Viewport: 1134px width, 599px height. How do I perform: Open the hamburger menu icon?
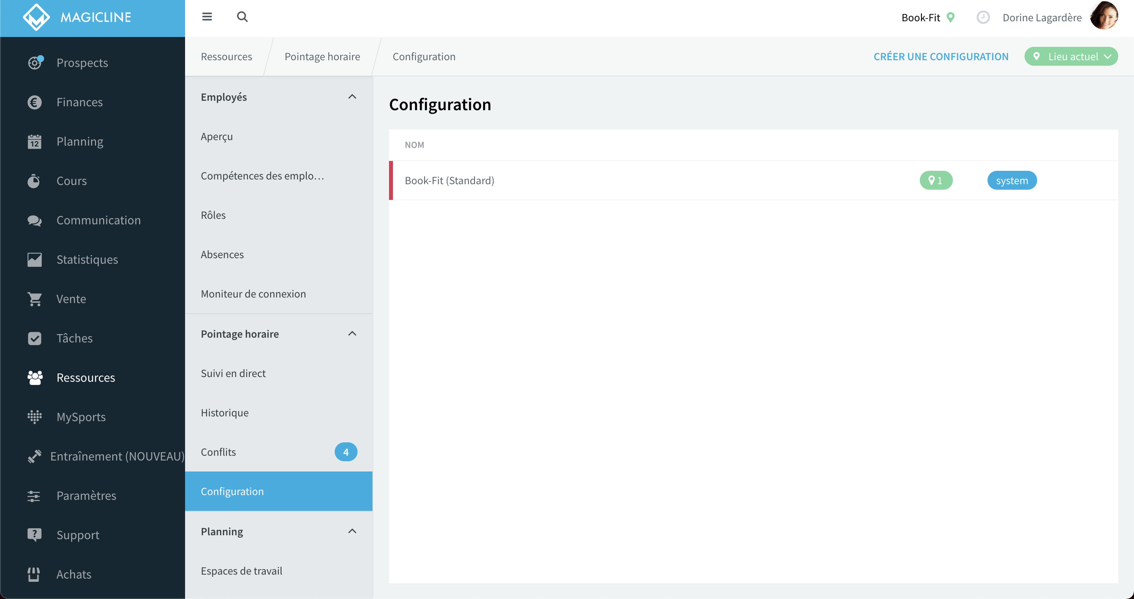click(x=207, y=17)
